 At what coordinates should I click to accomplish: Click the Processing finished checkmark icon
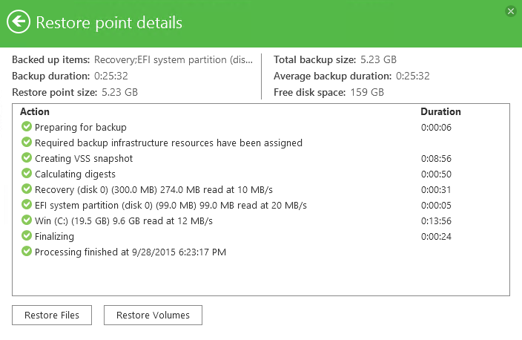pos(27,251)
